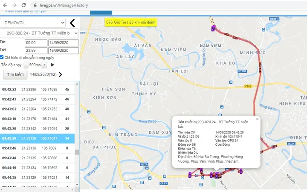
Task: Click the red vehicle marker near DT301
Action: [260, 67]
